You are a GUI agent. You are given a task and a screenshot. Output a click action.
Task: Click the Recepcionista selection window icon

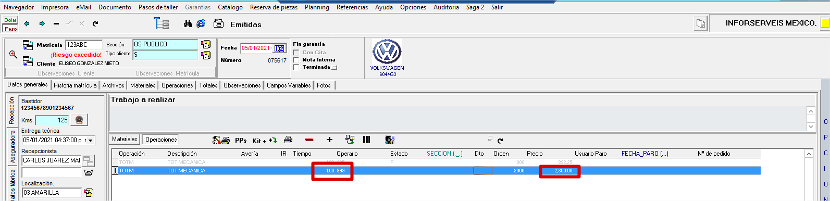point(89,161)
